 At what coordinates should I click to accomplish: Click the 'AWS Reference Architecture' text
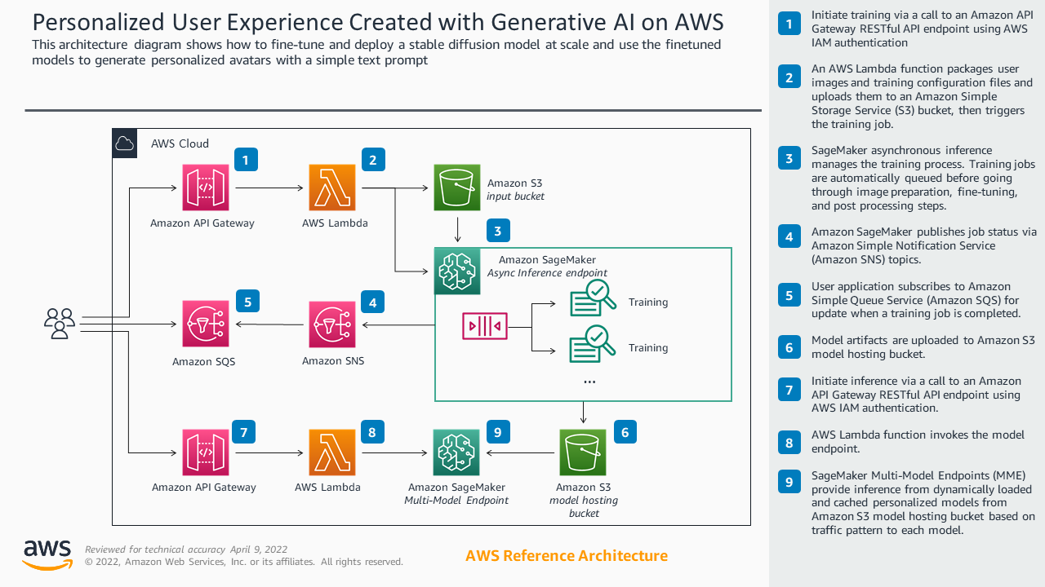(567, 556)
